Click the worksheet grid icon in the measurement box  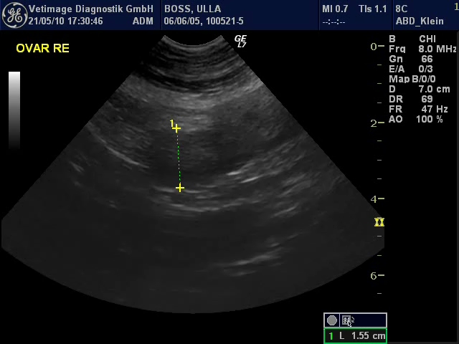[x=347, y=320]
